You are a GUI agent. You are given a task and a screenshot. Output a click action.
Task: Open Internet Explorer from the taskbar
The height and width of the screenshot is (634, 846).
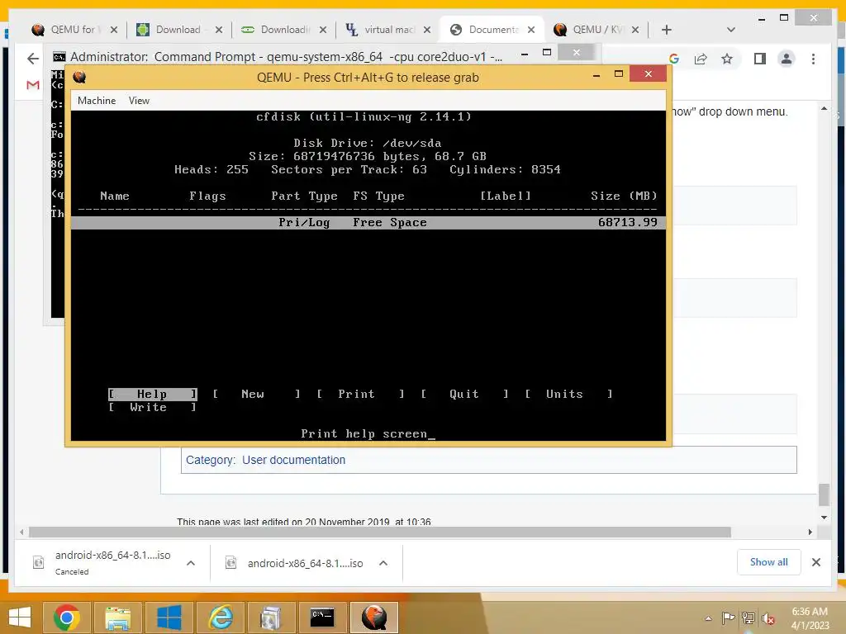click(x=220, y=617)
